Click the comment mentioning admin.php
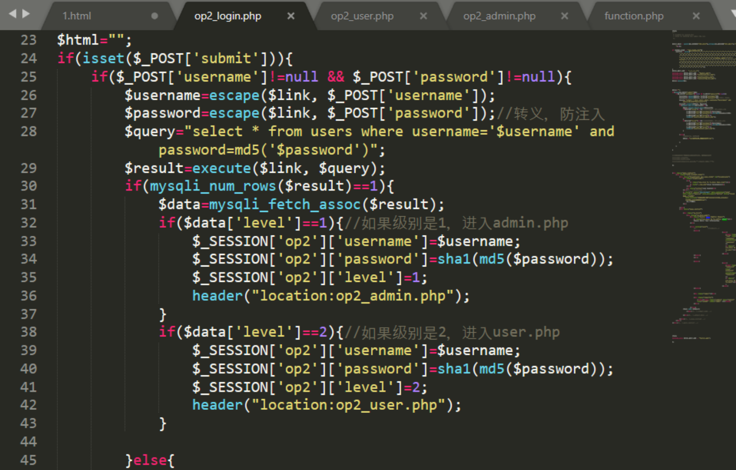This screenshot has height=470, width=736. [456, 223]
